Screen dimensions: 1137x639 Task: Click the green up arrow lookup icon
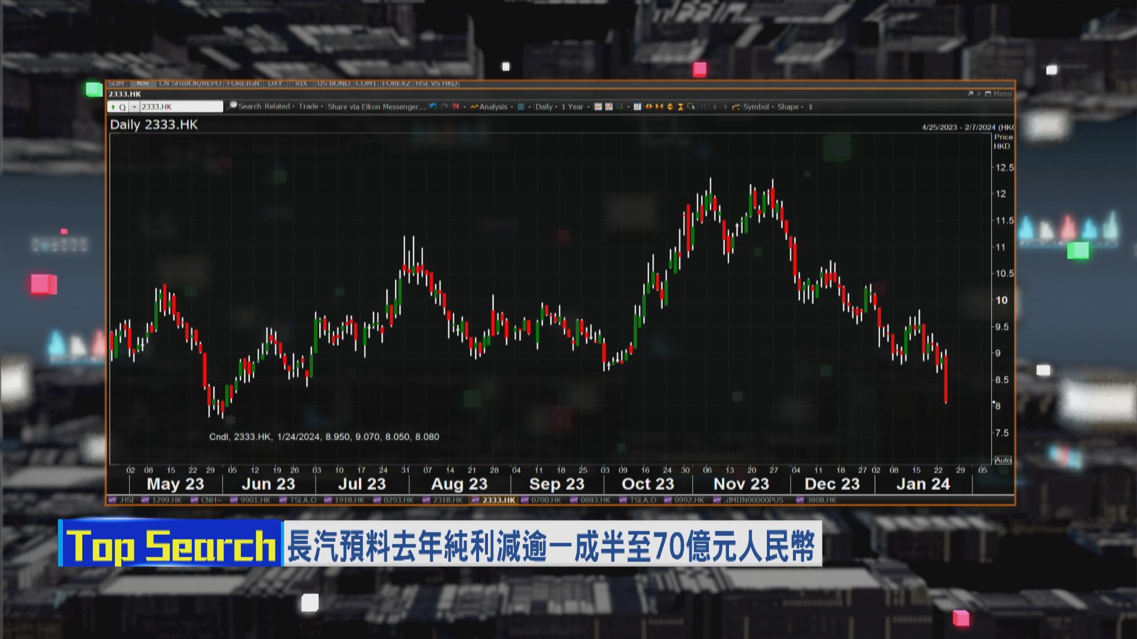[113, 106]
